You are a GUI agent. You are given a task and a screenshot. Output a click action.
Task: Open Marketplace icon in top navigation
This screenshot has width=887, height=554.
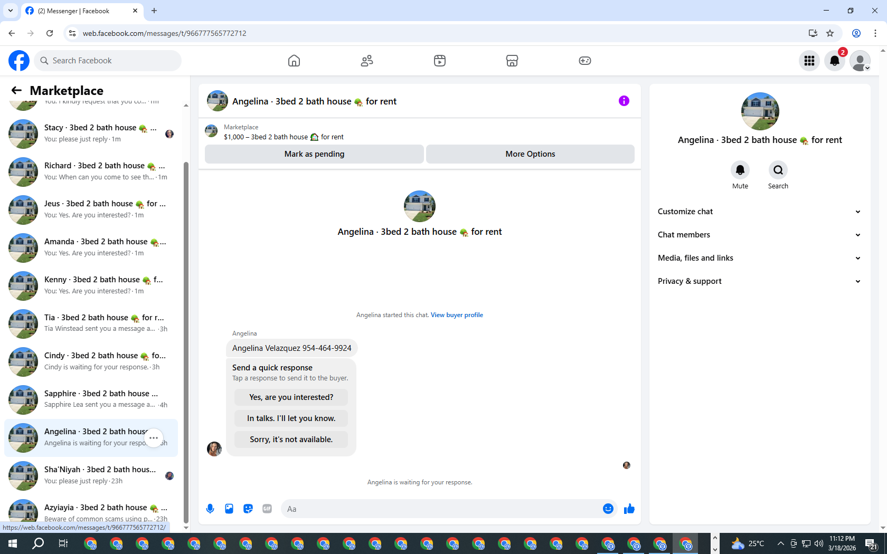point(512,61)
